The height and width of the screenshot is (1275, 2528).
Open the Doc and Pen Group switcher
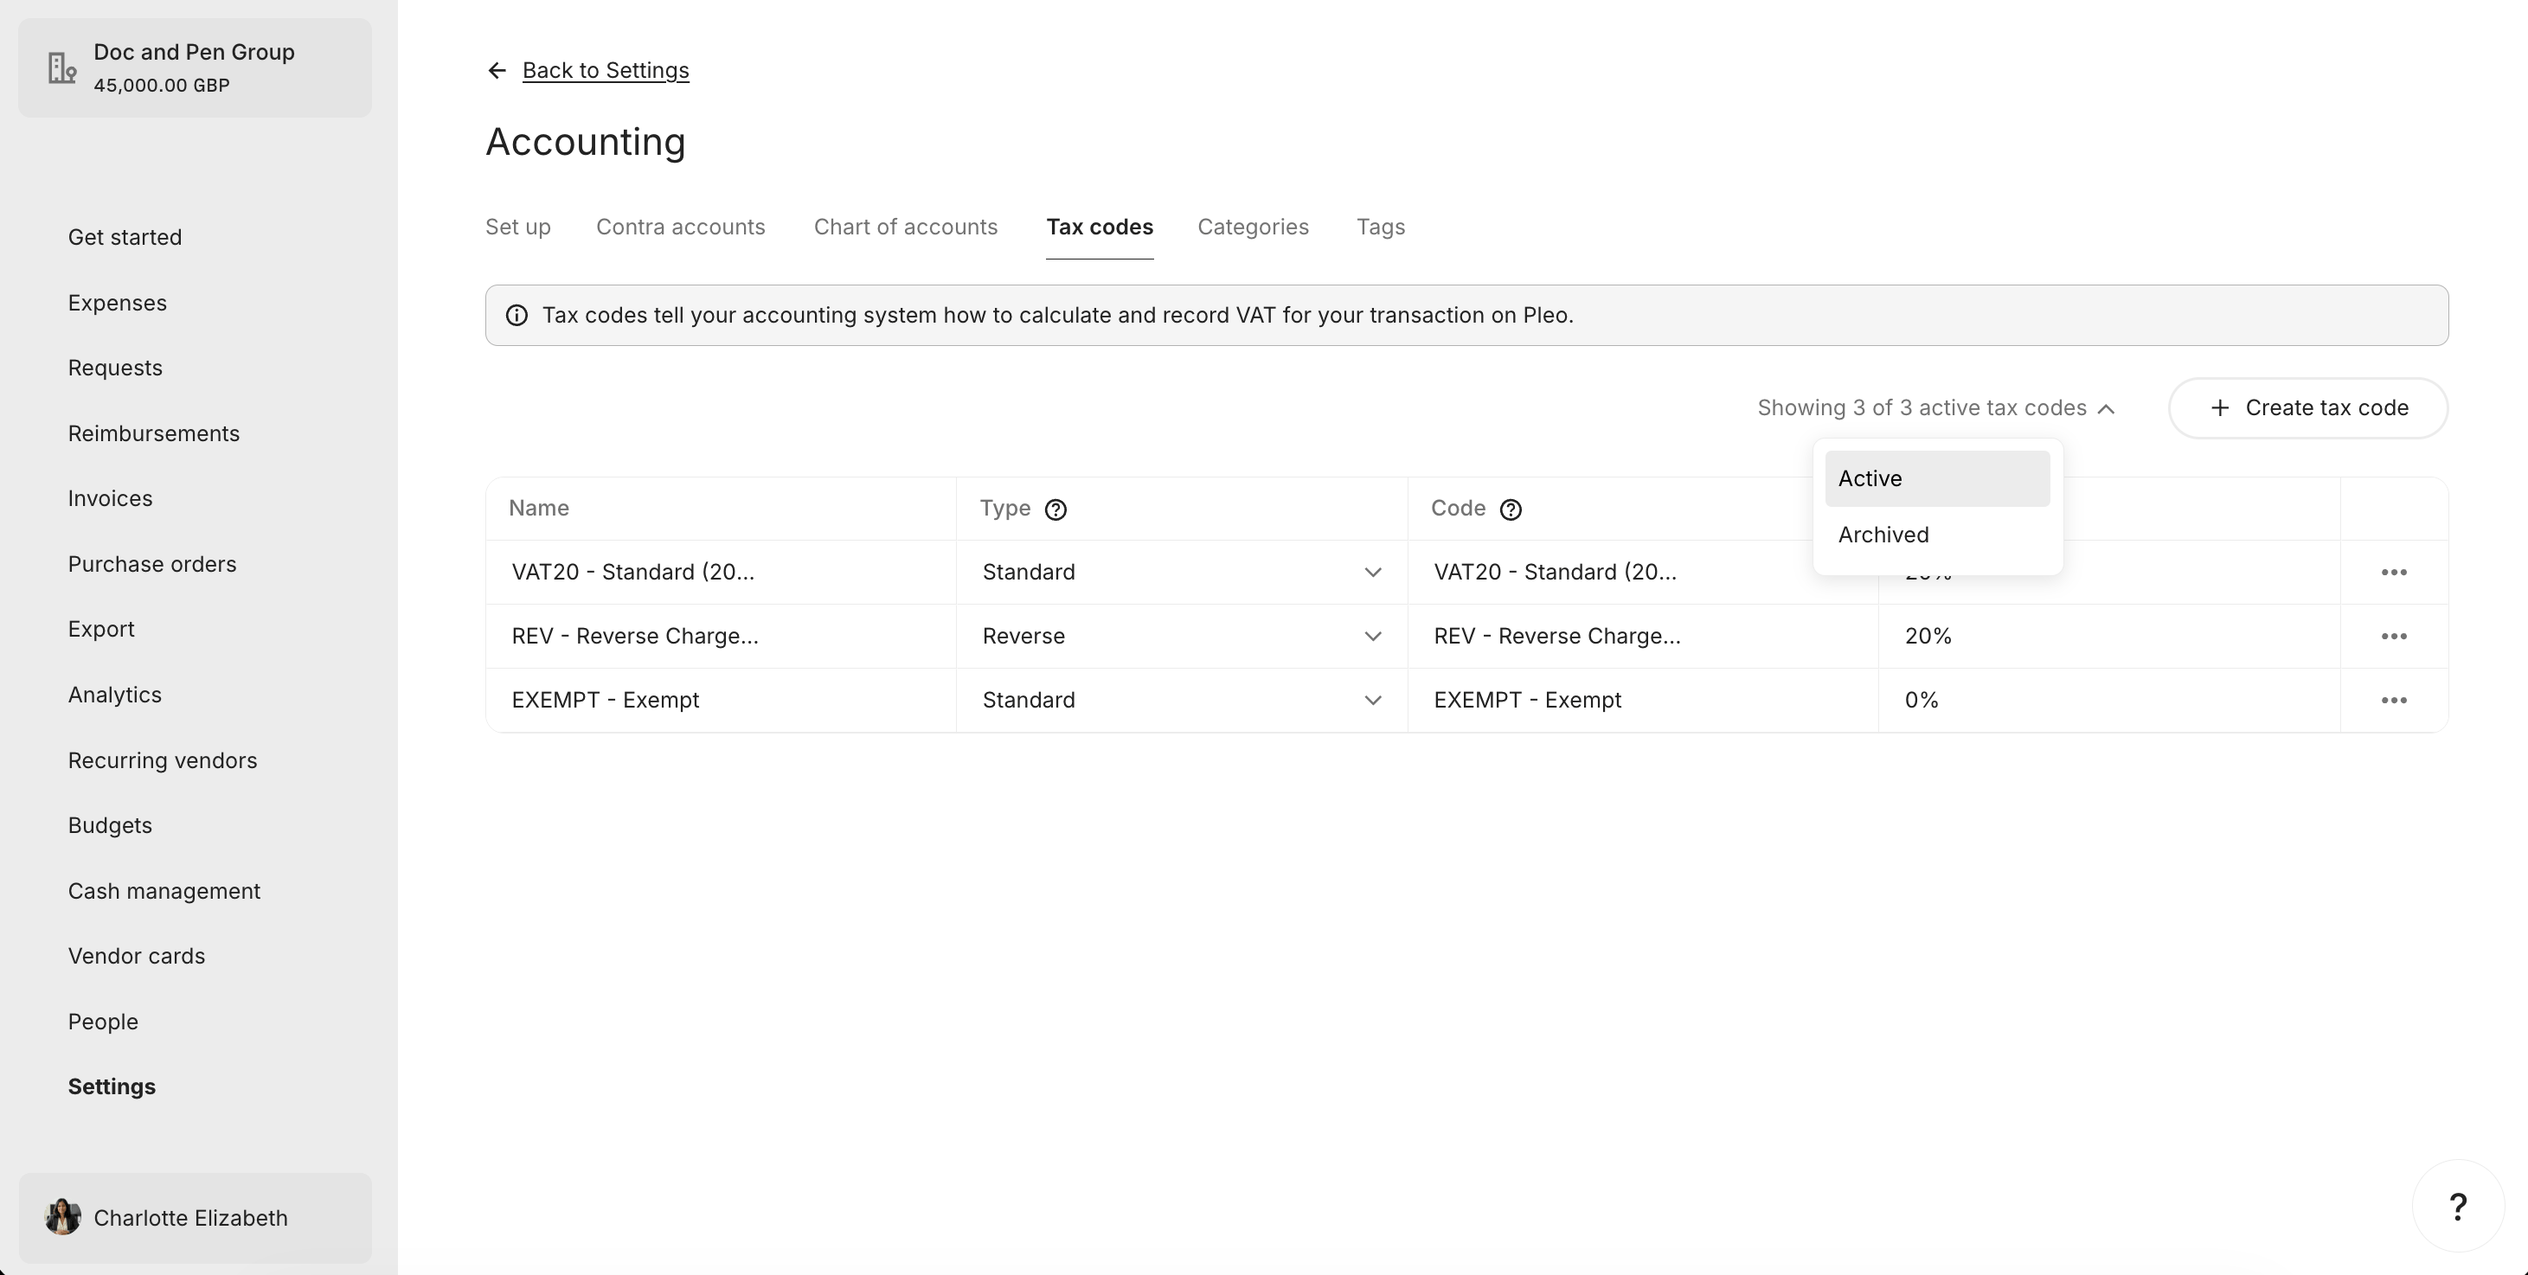point(195,67)
